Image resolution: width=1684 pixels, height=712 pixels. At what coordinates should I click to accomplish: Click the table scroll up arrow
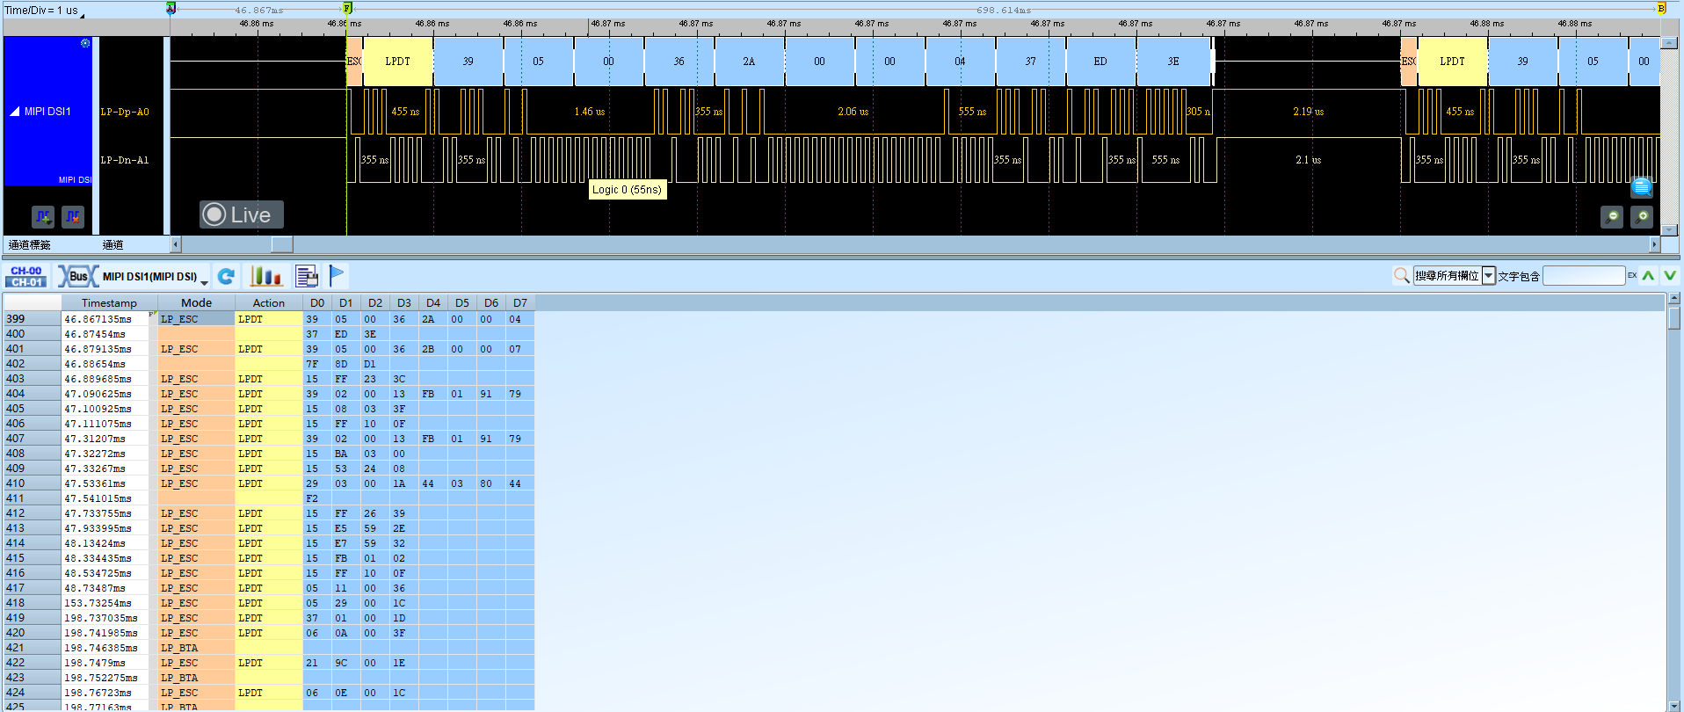tap(1673, 300)
